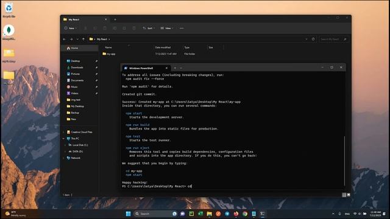The width and height of the screenshot is (390, 219).
Task: Sort files by Date modified column
Action: coord(163,47)
